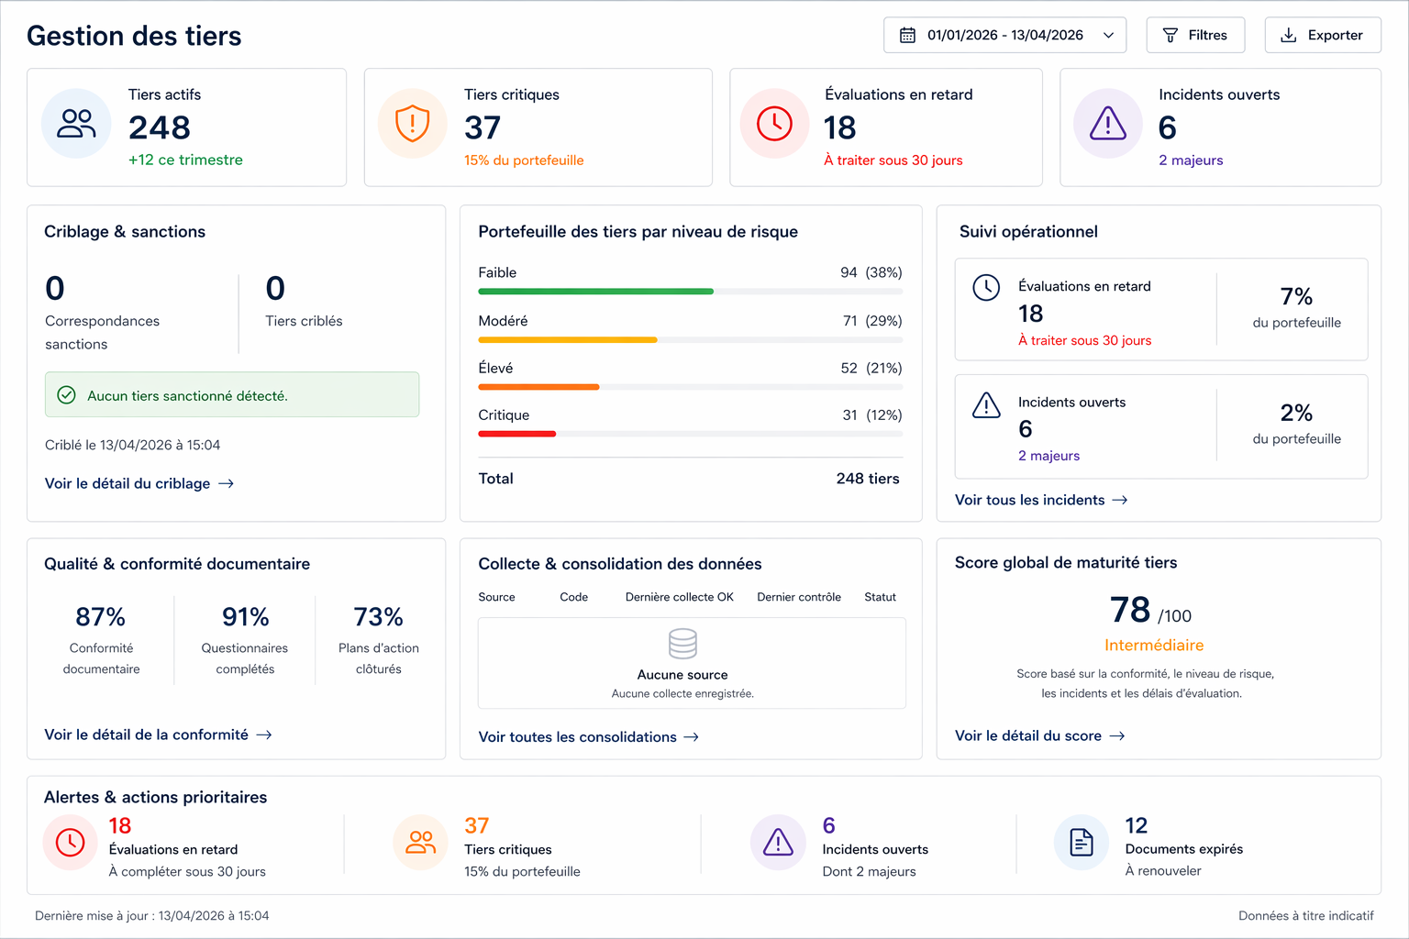Expand the date picker chevron arrow
The height and width of the screenshot is (939, 1409).
coord(1108,35)
